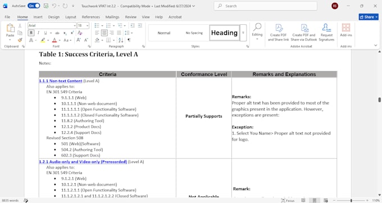Open the Change Case Aa dropdown

(67, 40)
